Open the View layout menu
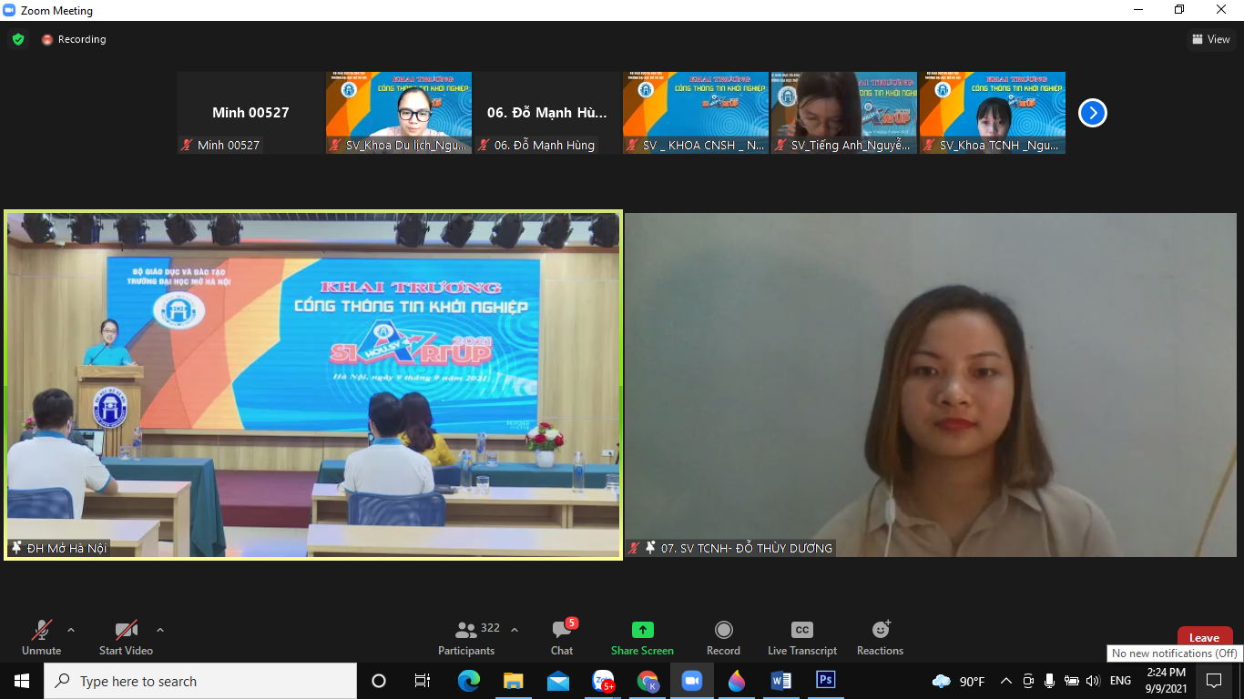Viewport: 1244px width, 699px height. pos(1211,39)
